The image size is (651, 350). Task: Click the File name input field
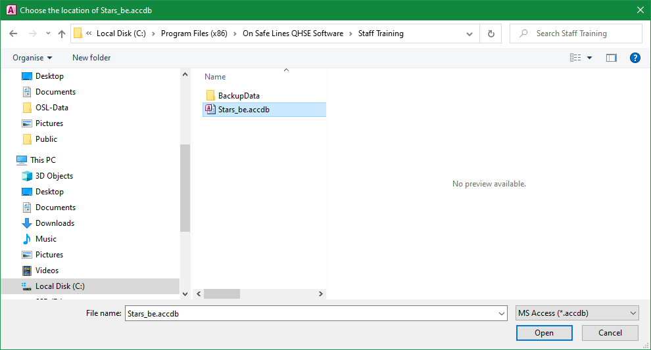311,313
